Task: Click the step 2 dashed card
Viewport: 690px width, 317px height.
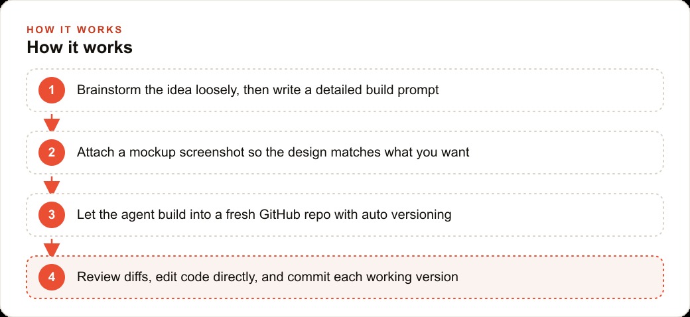Action: point(345,153)
